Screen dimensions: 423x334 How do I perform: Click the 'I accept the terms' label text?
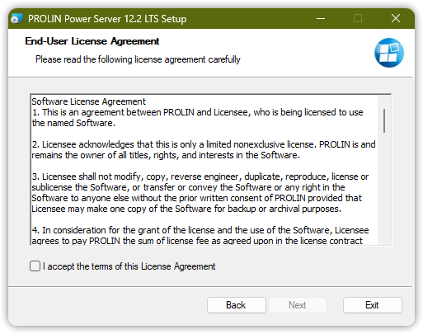coord(129,266)
